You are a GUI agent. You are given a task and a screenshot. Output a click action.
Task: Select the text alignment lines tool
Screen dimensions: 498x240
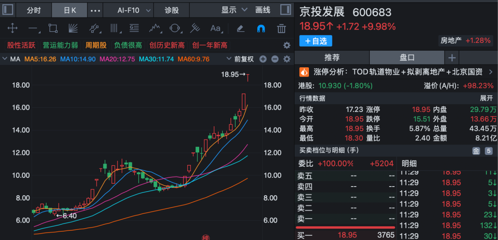134,29
